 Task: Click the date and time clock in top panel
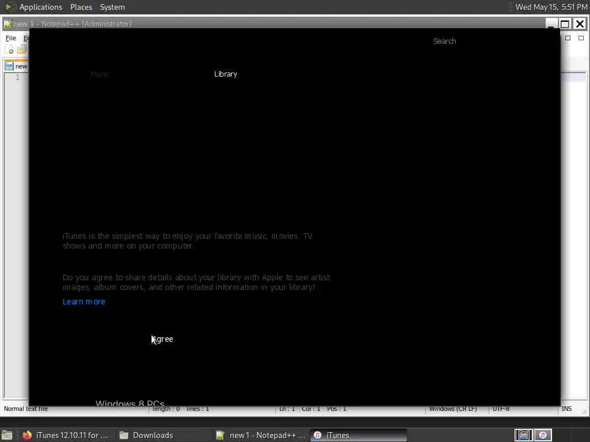[551, 7]
